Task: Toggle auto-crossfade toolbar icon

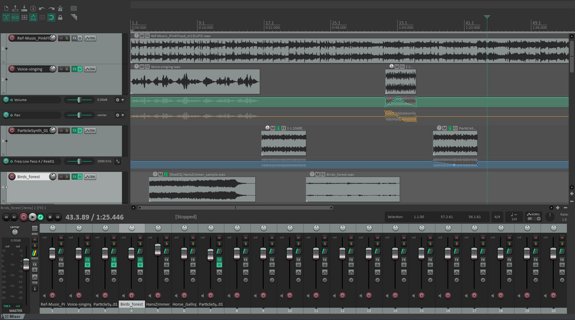Action: [x=6, y=17]
